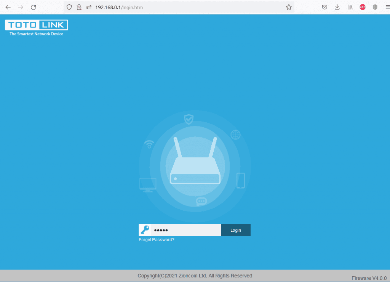Open the Firefox downloads panel
This screenshot has height=282, width=390.
pos(337,7)
